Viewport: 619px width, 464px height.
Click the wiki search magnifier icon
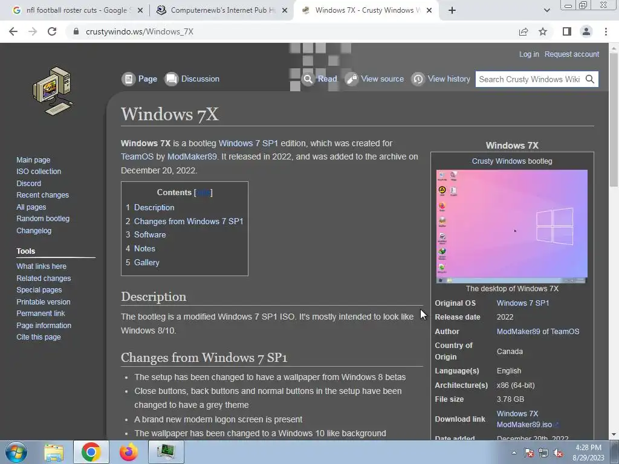[590, 79]
